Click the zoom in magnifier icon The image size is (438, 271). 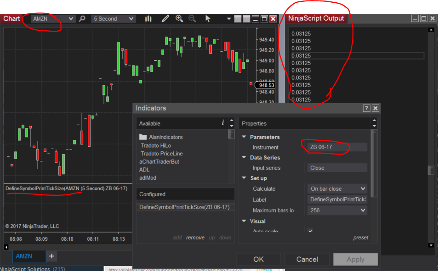[x=179, y=19]
